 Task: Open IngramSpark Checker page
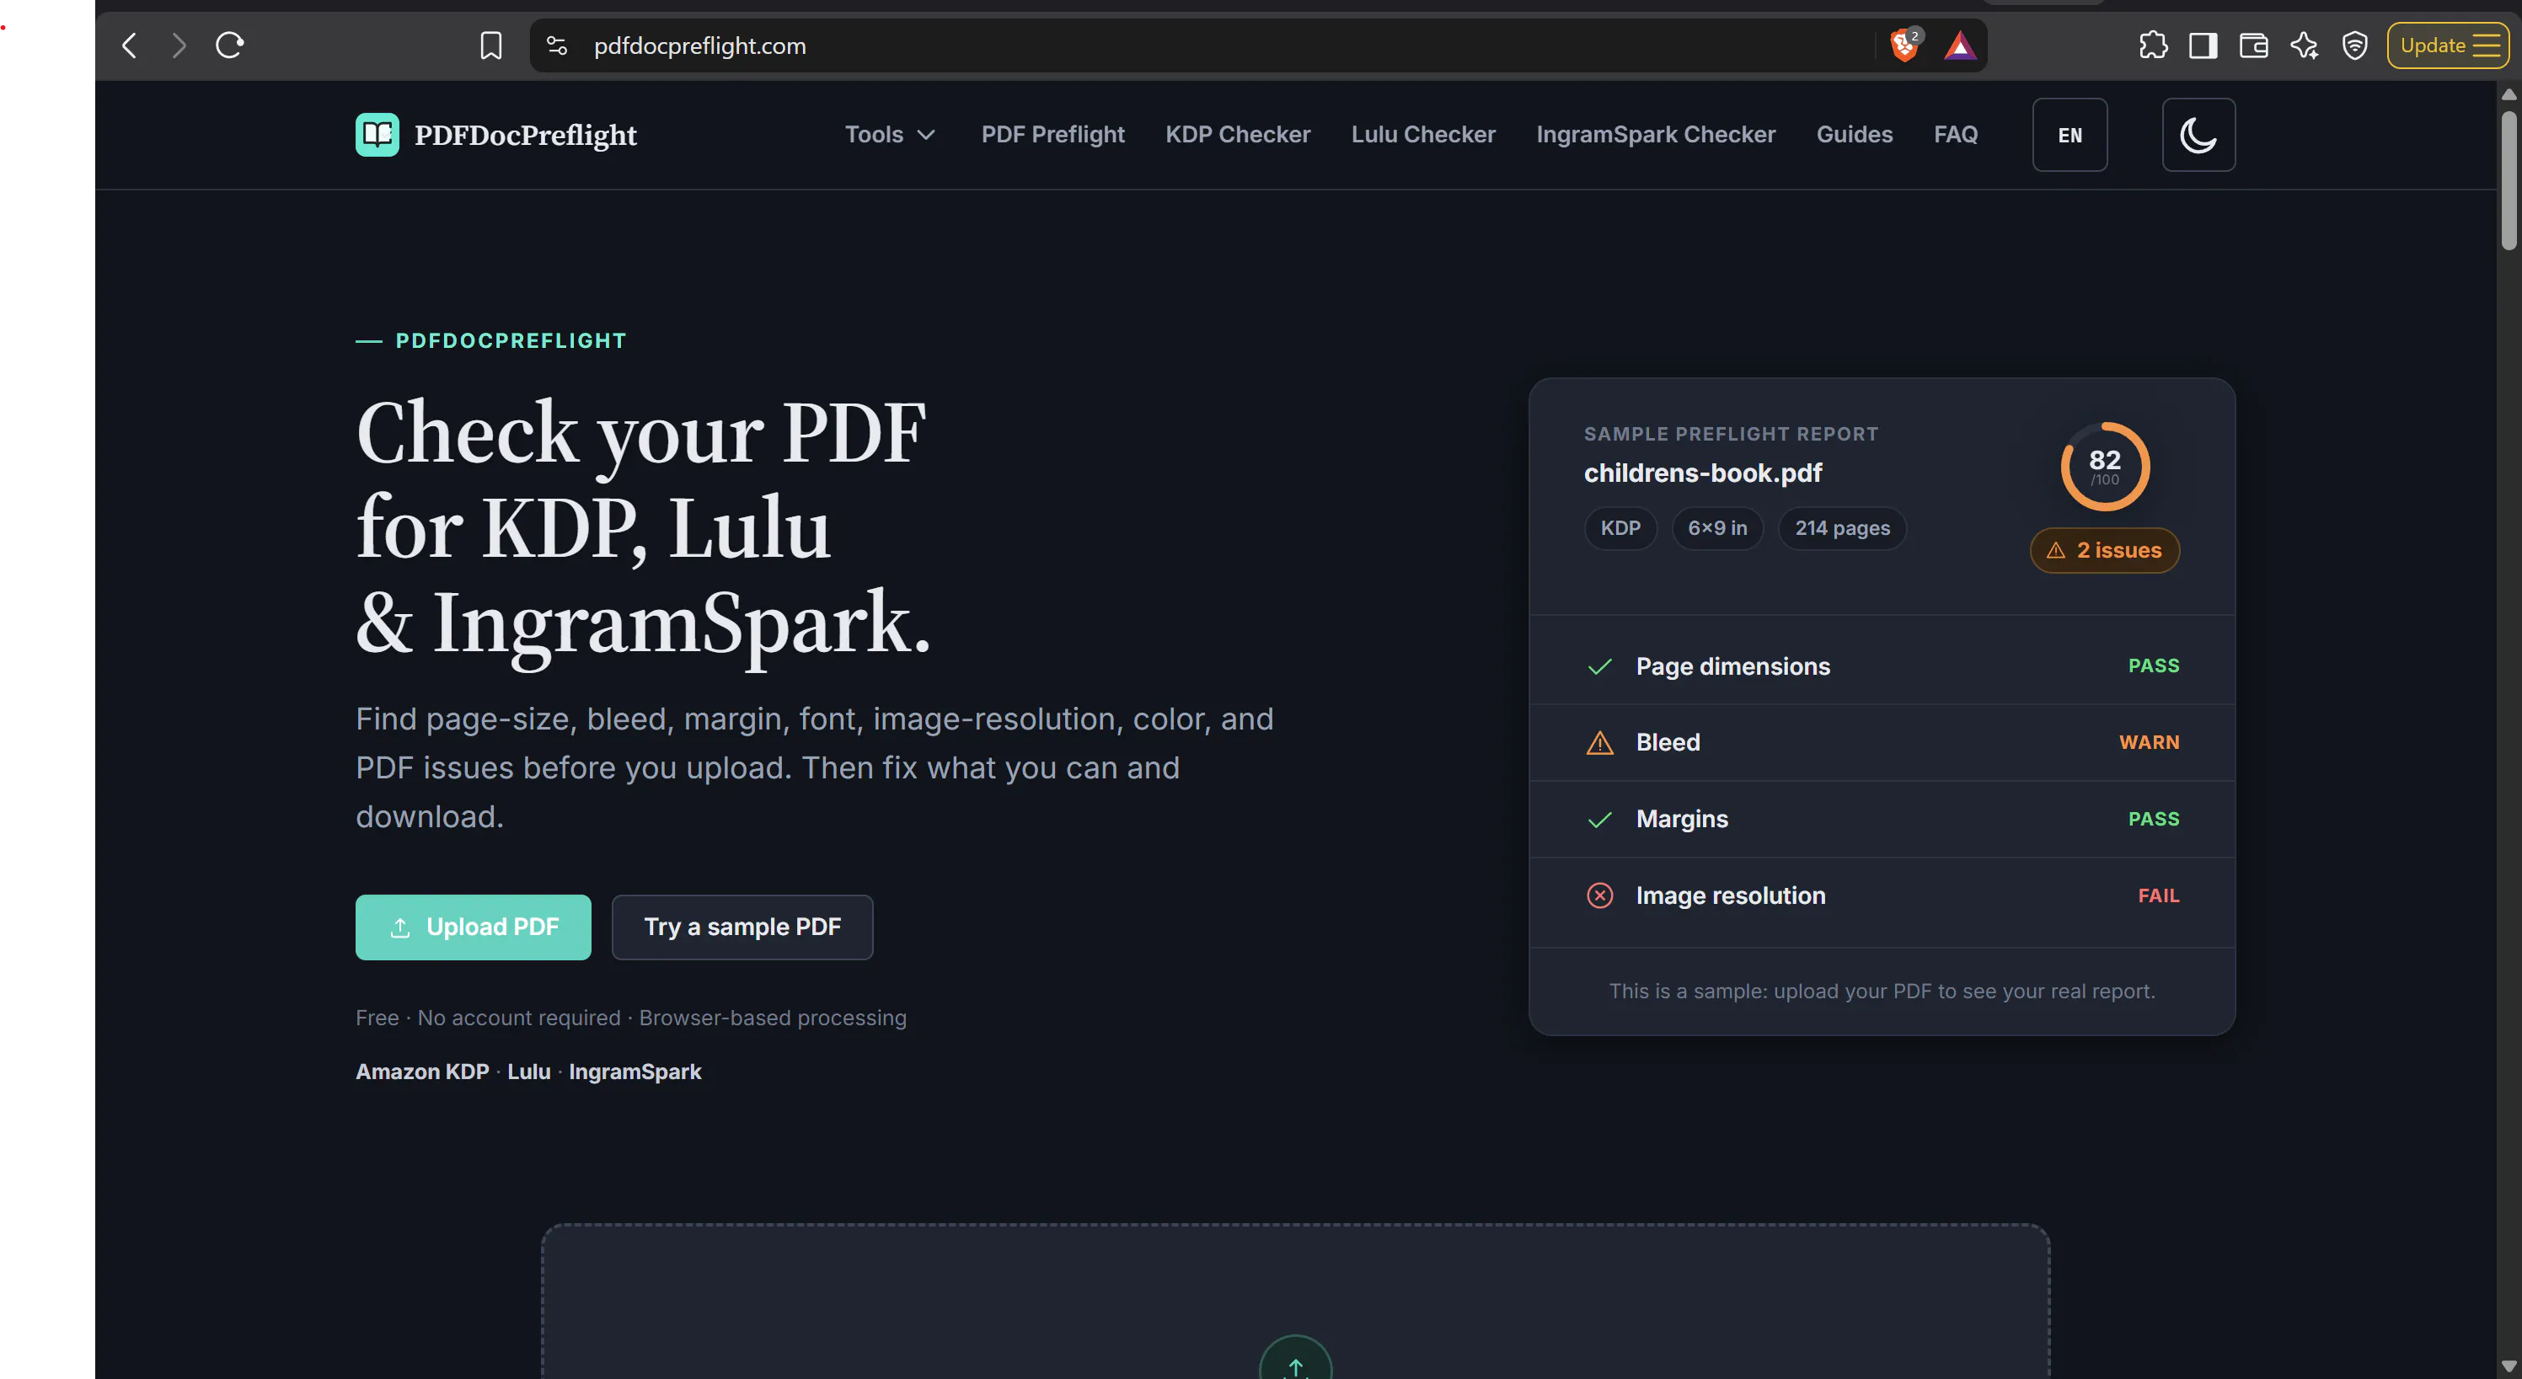(1656, 134)
